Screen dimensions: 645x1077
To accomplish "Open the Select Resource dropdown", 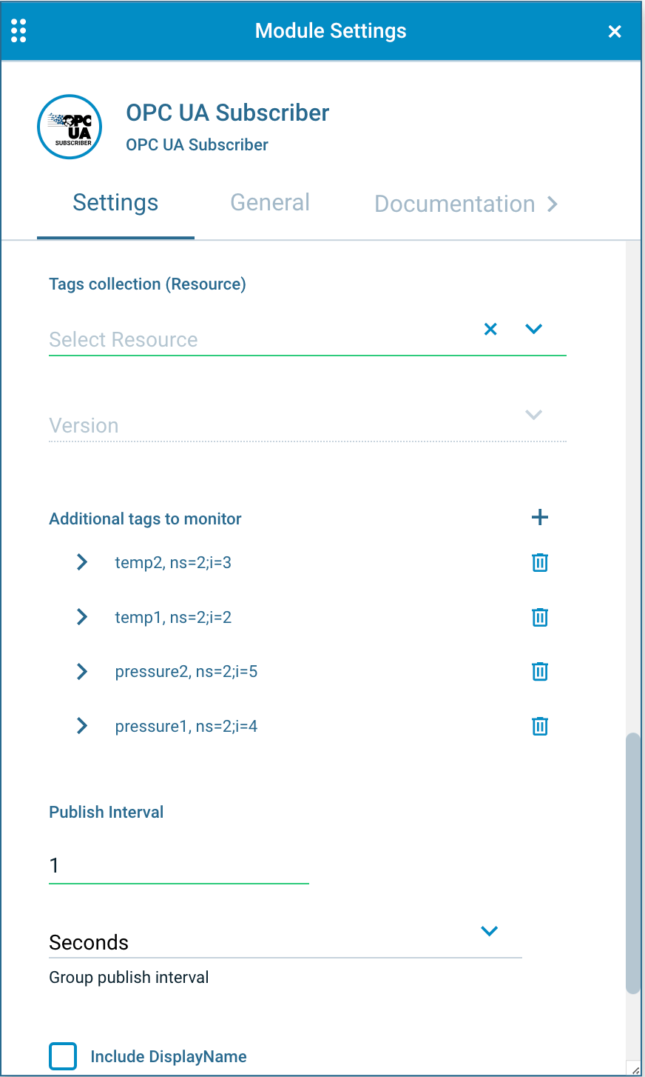I will (533, 328).
